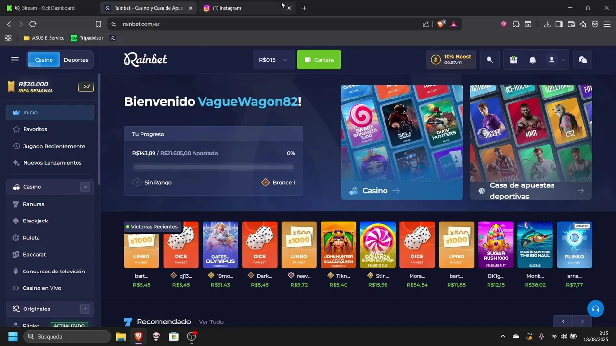Select Casino mode toggle
Screen dimensions: 616x346
click(44, 60)
